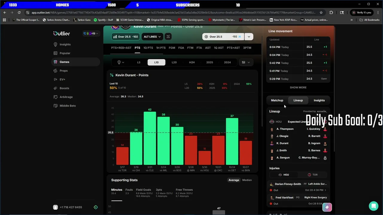Click K. Durant in the lineup

pos(282,143)
